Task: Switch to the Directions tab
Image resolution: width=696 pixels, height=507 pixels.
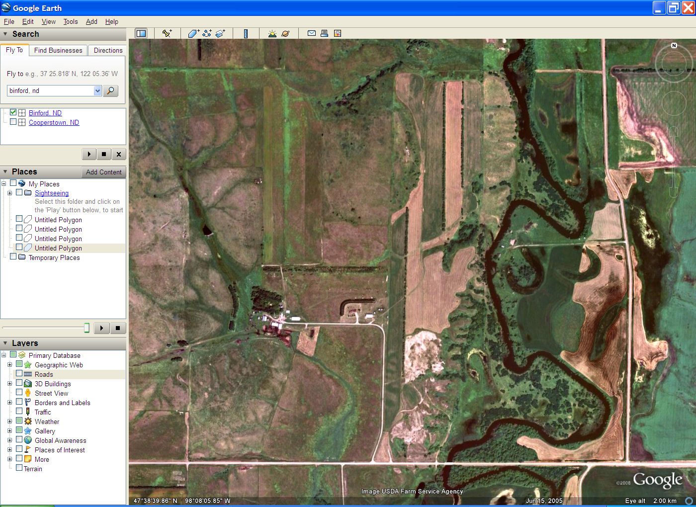Action: [108, 50]
